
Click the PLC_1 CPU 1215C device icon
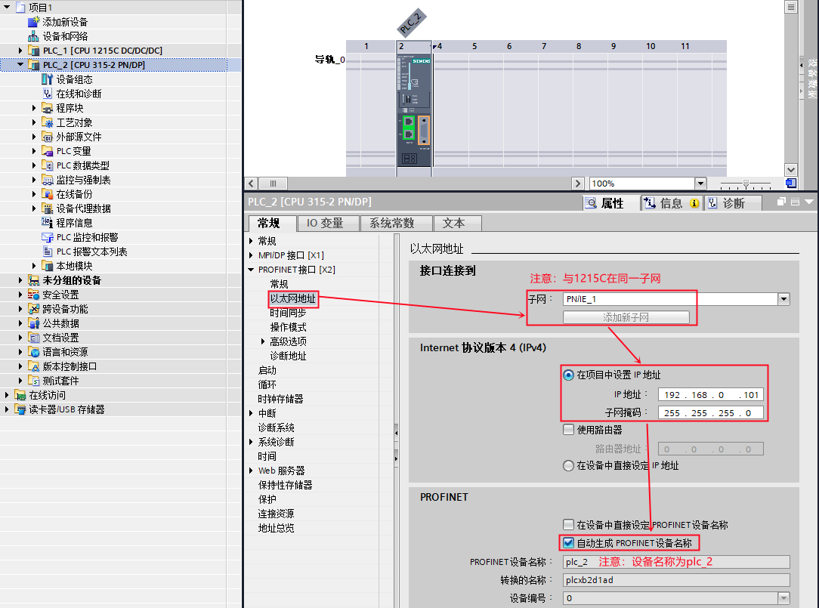[x=33, y=51]
